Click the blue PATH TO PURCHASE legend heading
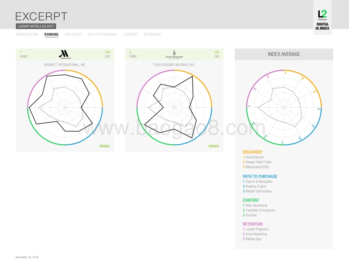 tap(260, 177)
